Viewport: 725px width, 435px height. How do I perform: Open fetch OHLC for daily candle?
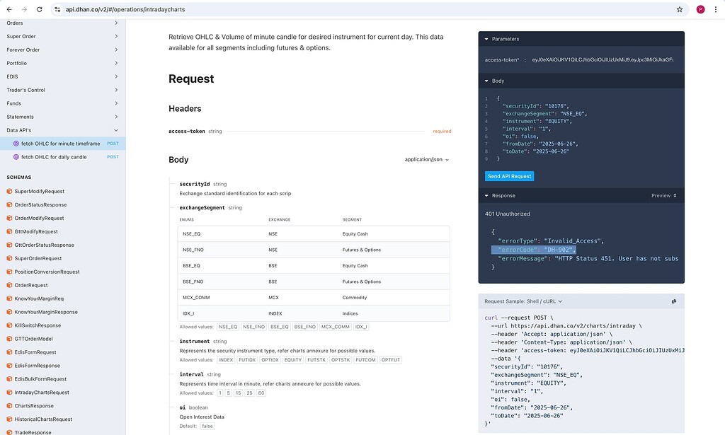(62, 157)
